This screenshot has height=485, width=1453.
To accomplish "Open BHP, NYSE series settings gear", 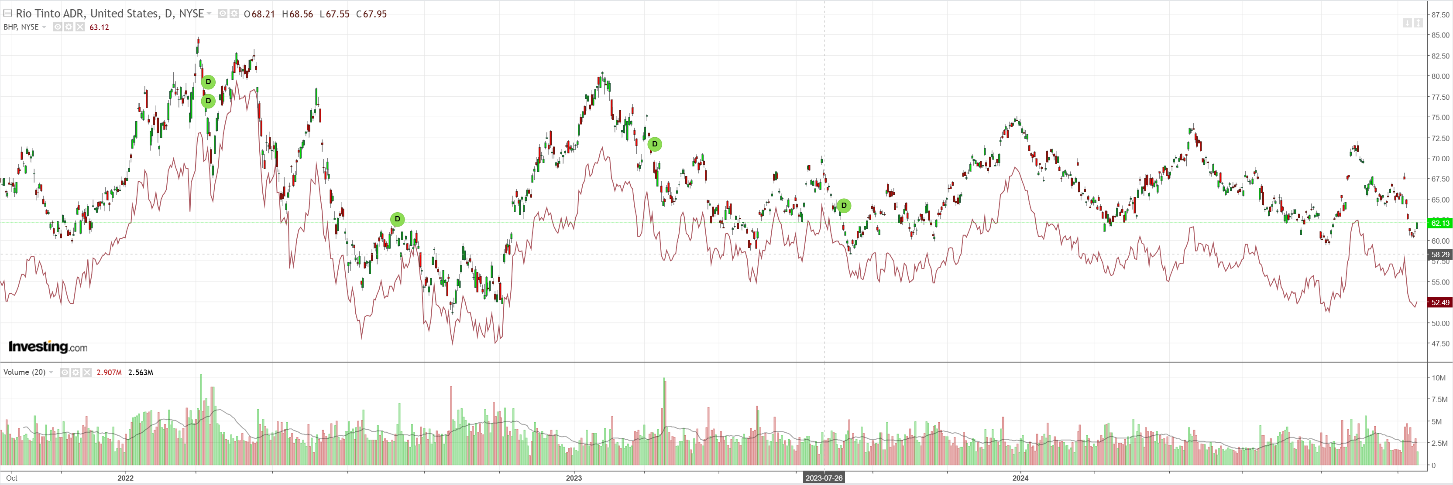I will pyautogui.click(x=69, y=27).
